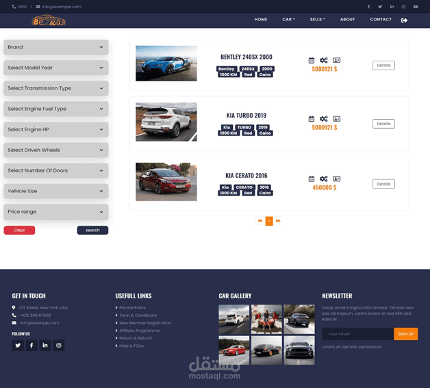The image size is (430, 388).
Task: Click the phone icon in top bar
Action: (14, 7)
